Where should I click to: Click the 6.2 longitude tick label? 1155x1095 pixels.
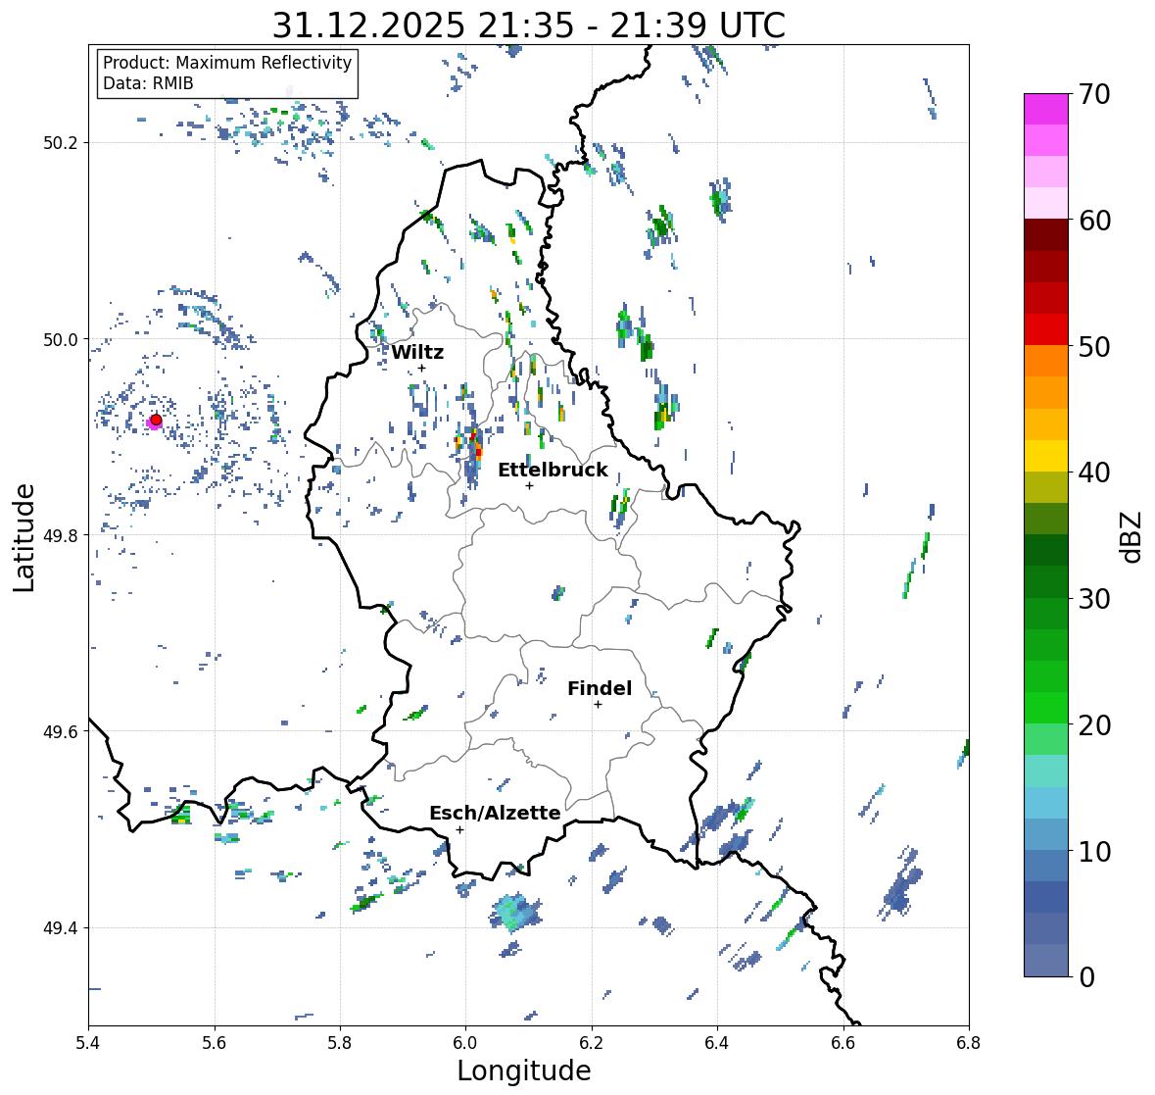point(592,1043)
